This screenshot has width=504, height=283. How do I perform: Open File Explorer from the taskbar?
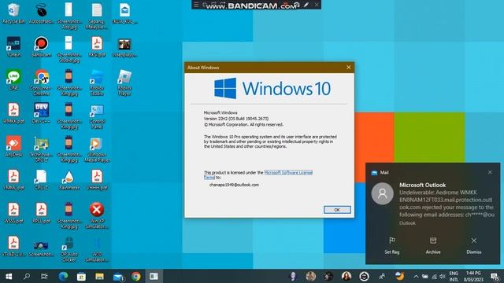point(99,276)
